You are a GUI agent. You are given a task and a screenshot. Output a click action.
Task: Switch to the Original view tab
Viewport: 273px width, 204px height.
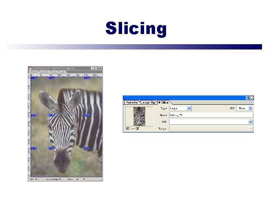click(34, 72)
